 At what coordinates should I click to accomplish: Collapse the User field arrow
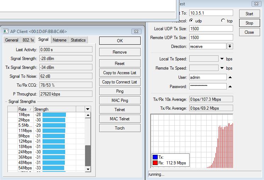230,77
